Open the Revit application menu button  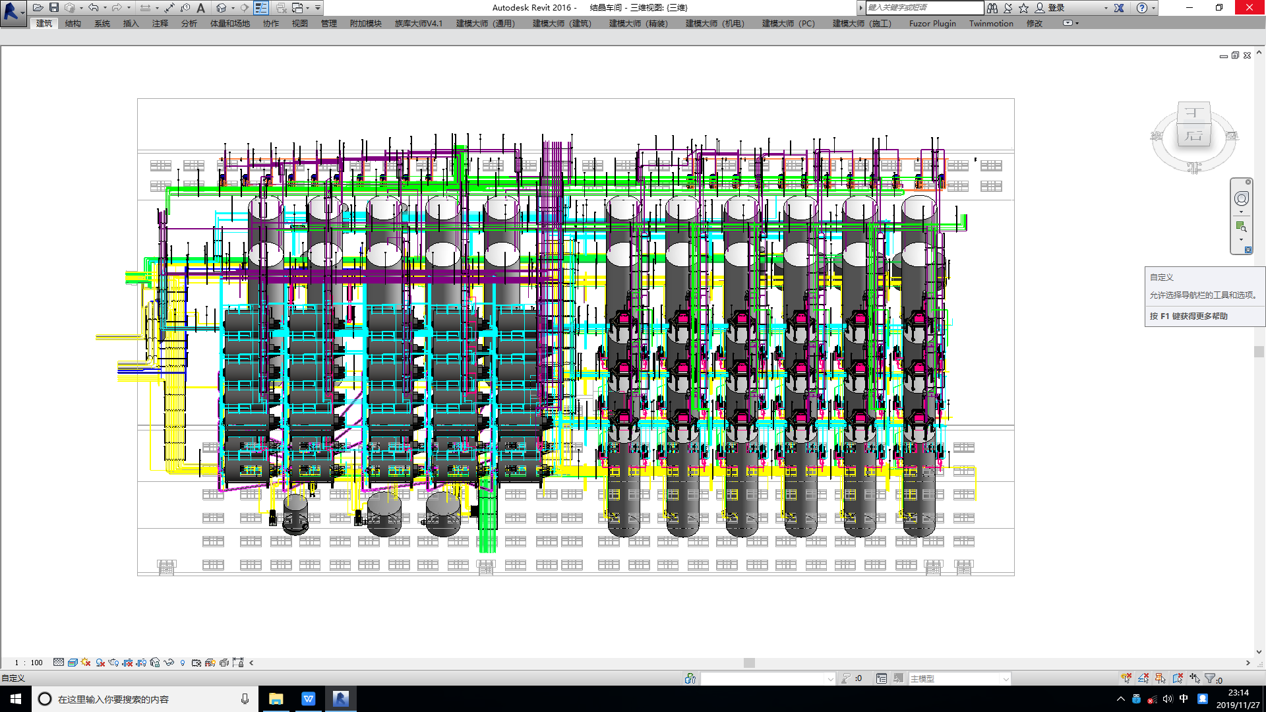point(13,12)
